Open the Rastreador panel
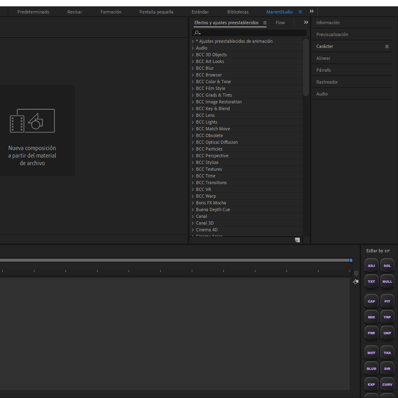Screen dimensions: 398x398 point(327,82)
